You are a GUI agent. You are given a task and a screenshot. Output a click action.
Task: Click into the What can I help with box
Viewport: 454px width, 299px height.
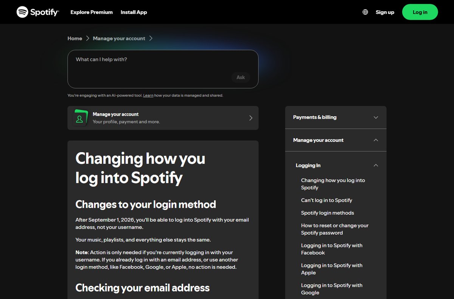pyautogui.click(x=163, y=69)
